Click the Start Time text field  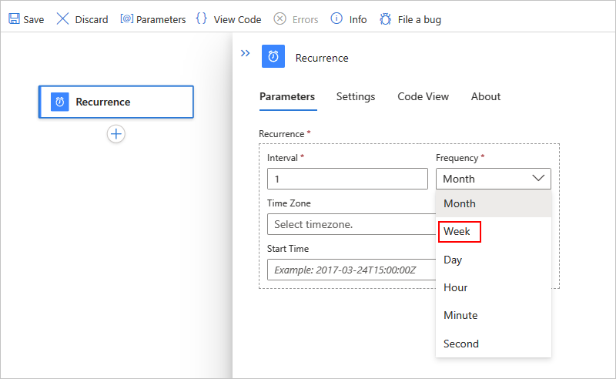(351, 270)
